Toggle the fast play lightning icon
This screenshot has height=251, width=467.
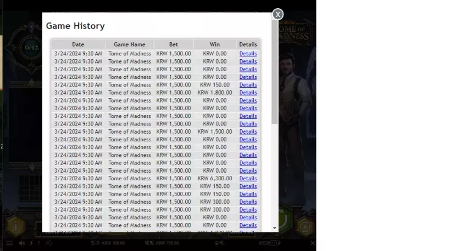[31, 243]
